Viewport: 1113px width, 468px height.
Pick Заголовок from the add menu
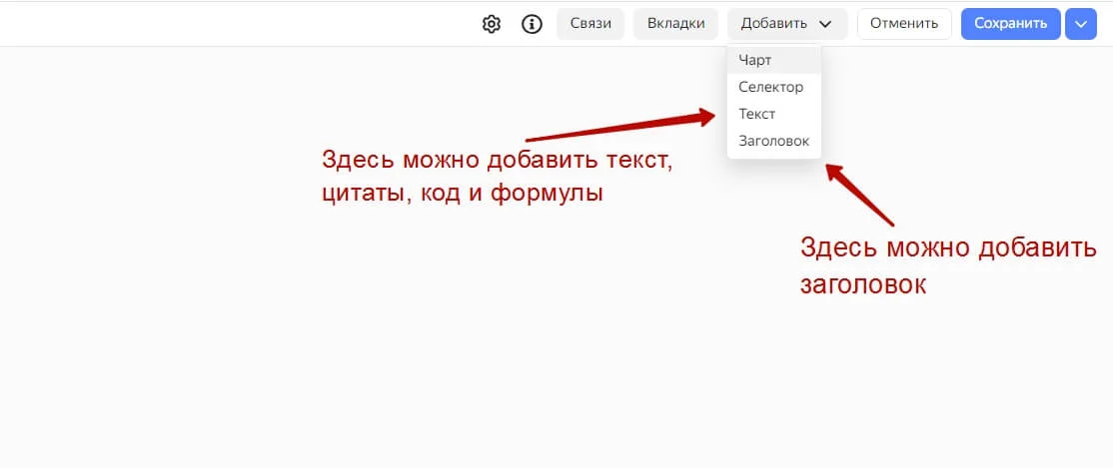tap(774, 141)
